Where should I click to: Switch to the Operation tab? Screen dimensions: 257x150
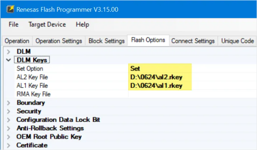(17, 41)
